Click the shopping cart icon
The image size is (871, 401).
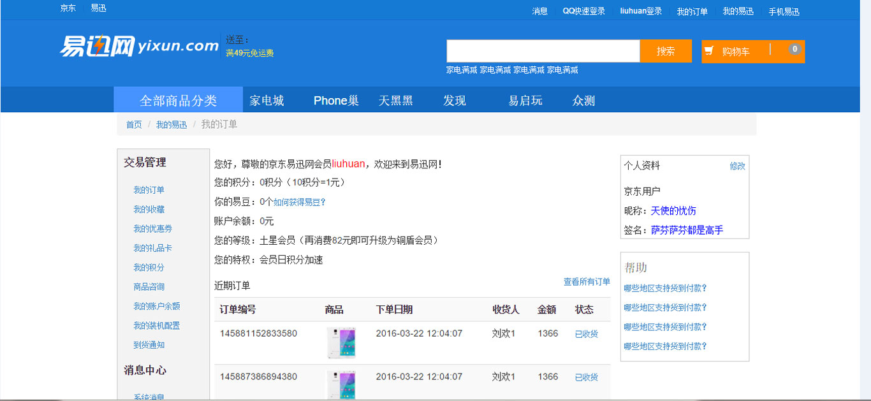click(708, 51)
